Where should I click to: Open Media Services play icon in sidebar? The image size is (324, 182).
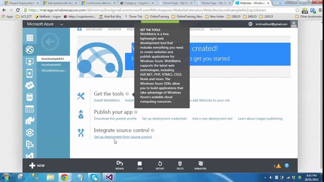pos(30,133)
